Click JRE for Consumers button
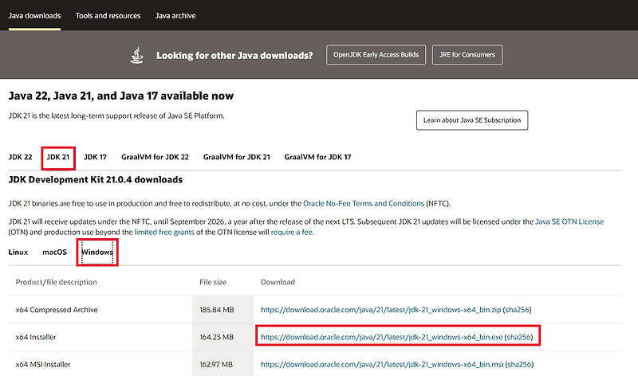The width and height of the screenshot is (638, 376). point(467,54)
